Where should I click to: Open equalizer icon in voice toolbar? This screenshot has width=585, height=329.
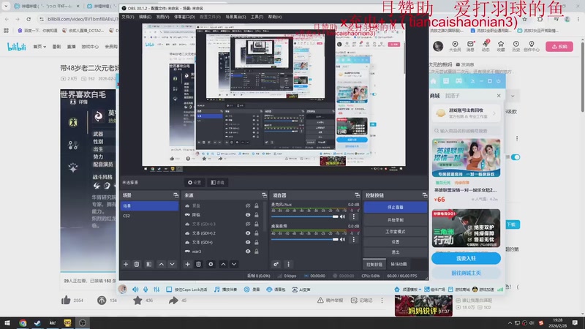[156, 290]
